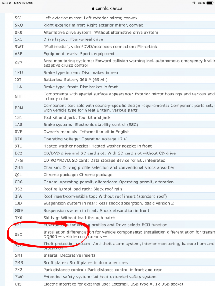Select the 0EX option code cell
Image resolution: width=215 pixels, height=286 pixels.
coord(18,235)
